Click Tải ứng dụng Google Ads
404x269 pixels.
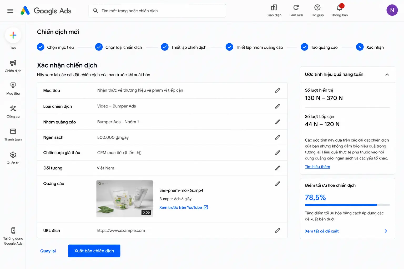pos(13,236)
